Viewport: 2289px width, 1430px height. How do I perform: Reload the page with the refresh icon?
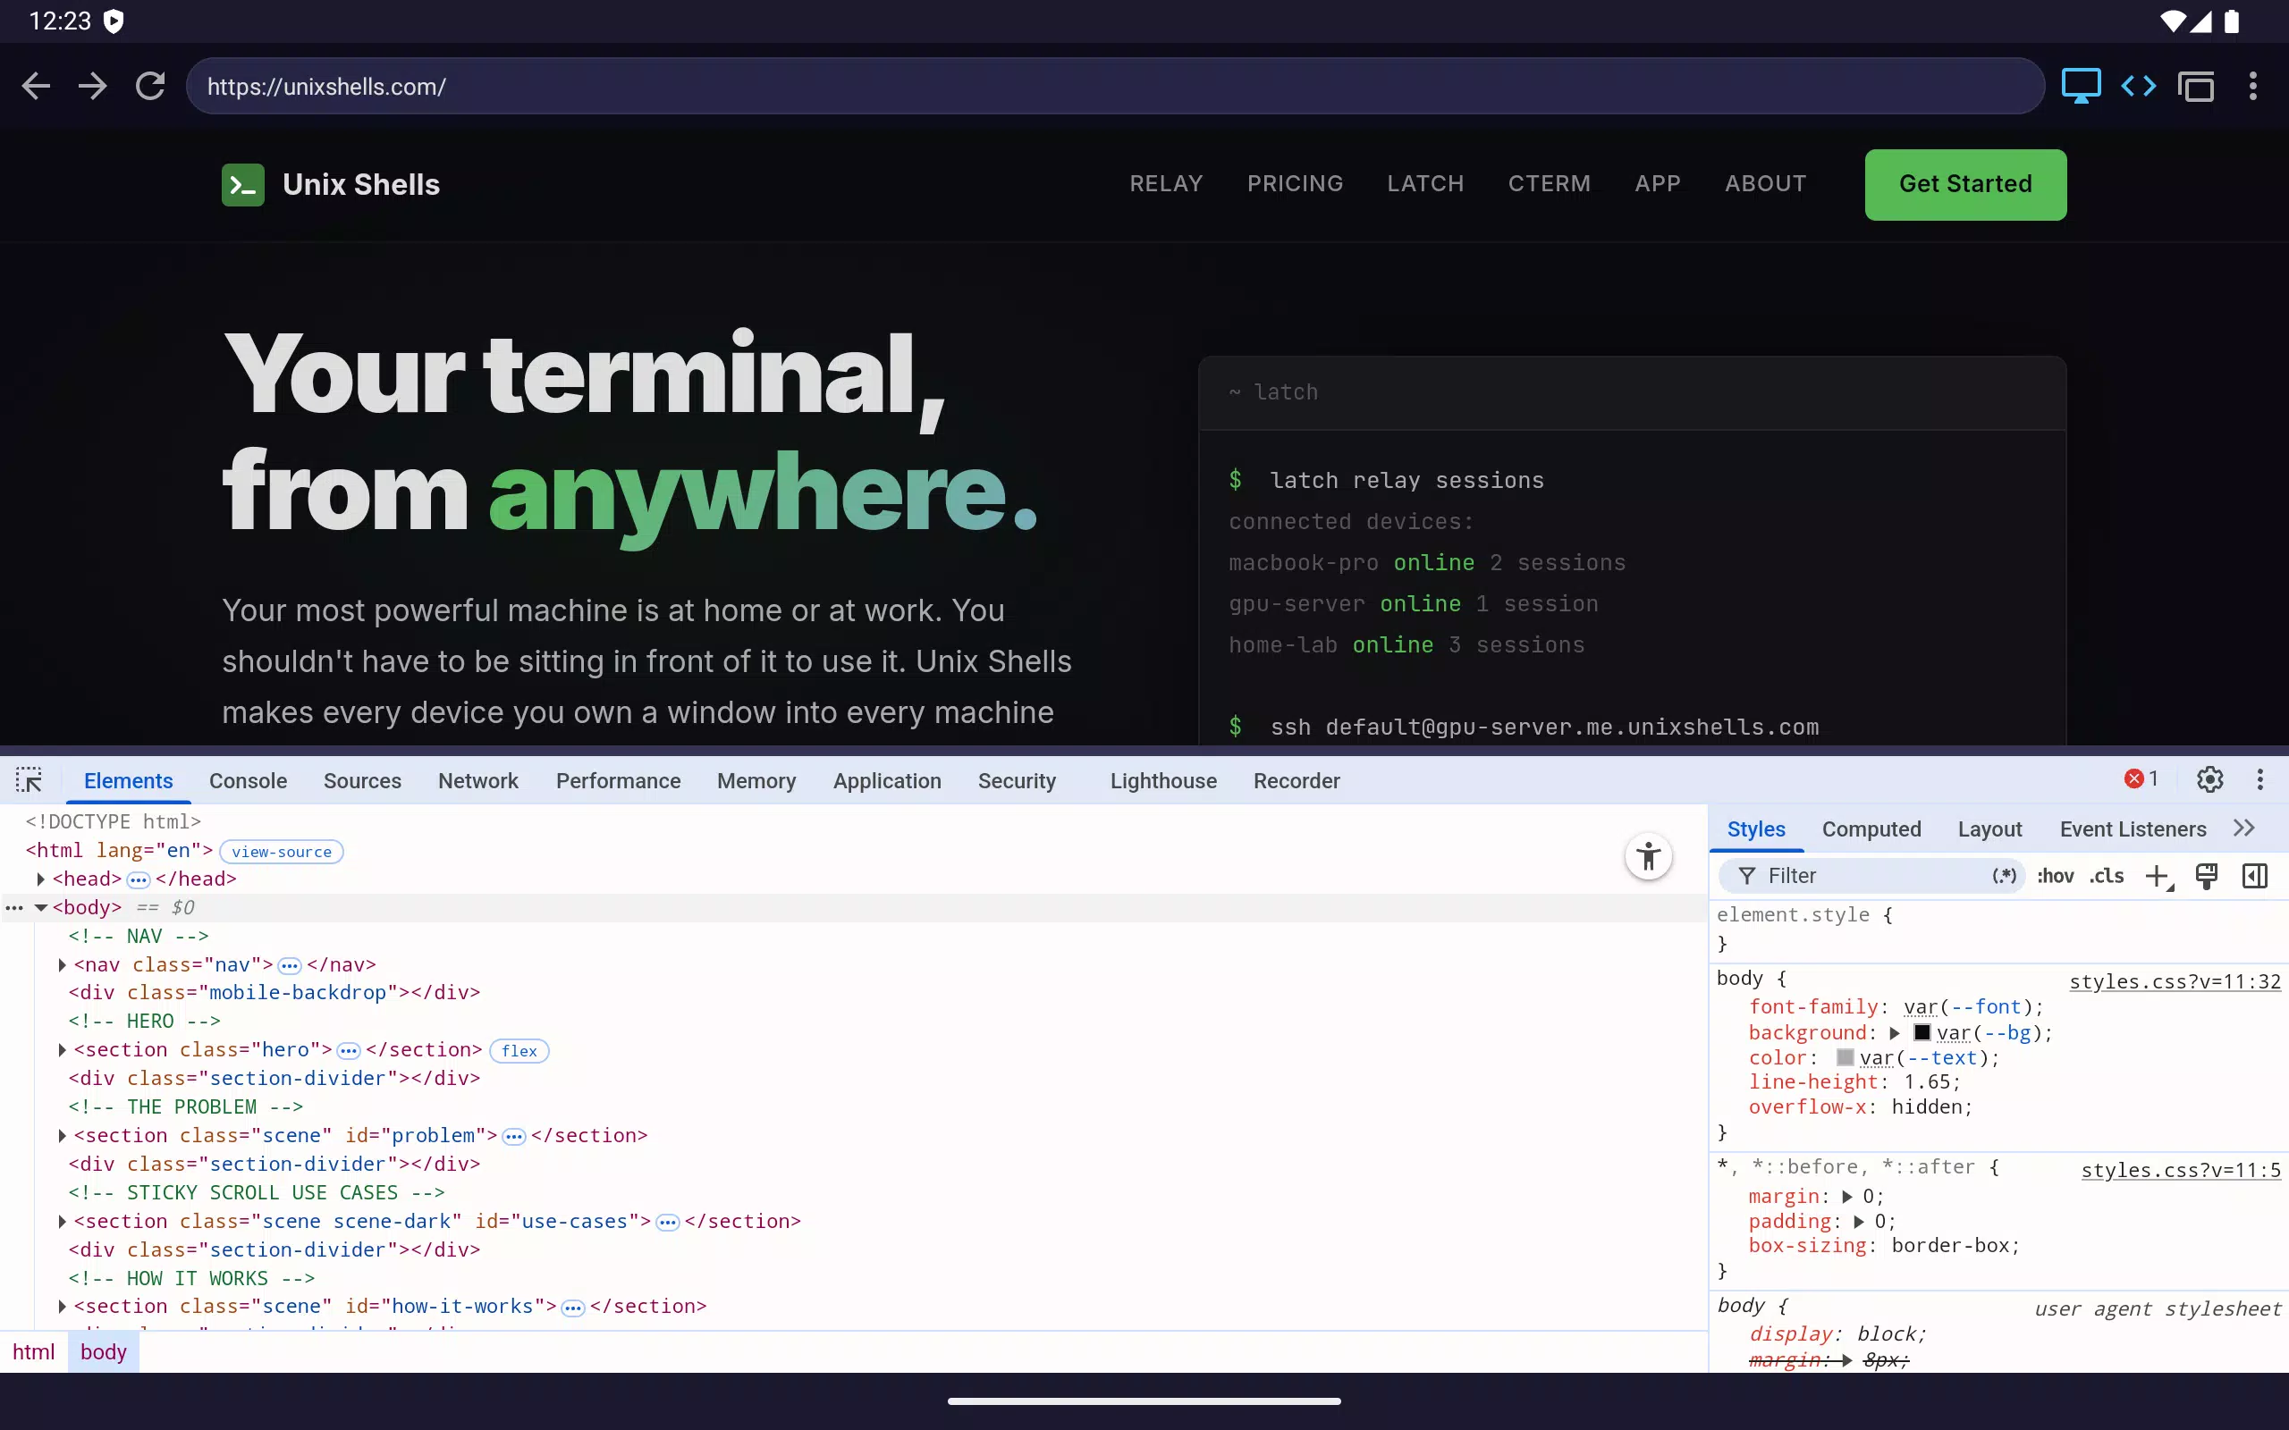[x=150, y=86]
